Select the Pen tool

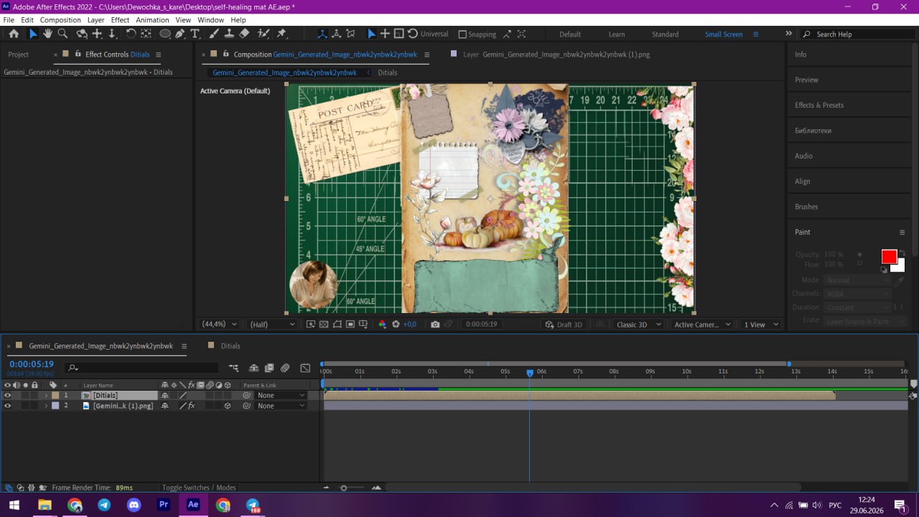179,34
